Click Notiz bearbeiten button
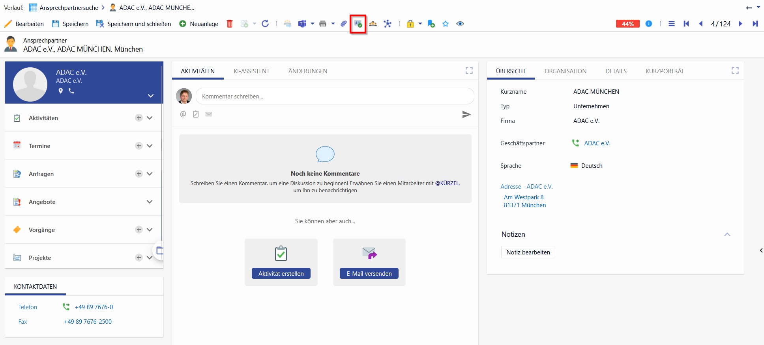The height and width of the screenshot is (345, 764). coord(528,252)
